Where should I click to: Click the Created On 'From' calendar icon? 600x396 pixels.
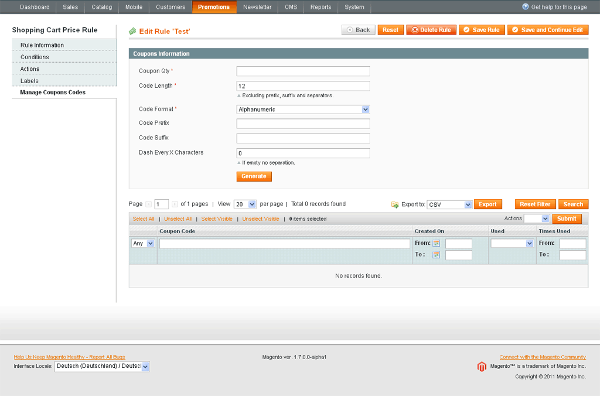point(436,243)
